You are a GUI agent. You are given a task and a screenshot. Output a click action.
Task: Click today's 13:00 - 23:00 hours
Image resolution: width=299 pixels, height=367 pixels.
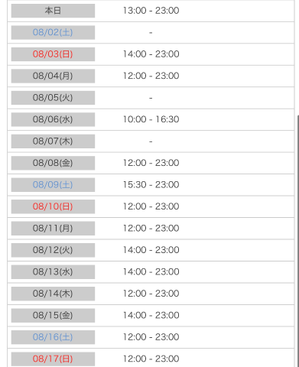click(151, 11)
